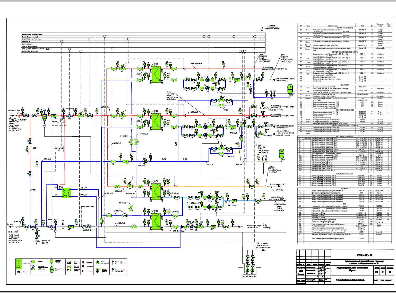
Task: Click the A2 motorized control valve
Action: point(122,69)
